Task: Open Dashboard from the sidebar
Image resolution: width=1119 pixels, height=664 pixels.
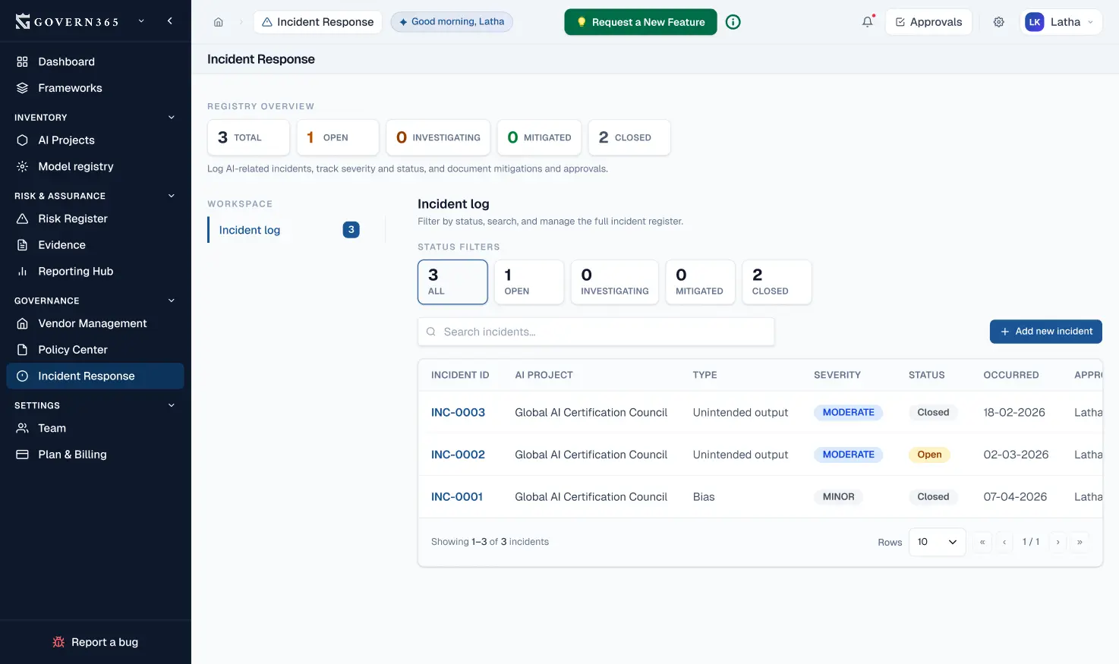Action: pos(66,61)
